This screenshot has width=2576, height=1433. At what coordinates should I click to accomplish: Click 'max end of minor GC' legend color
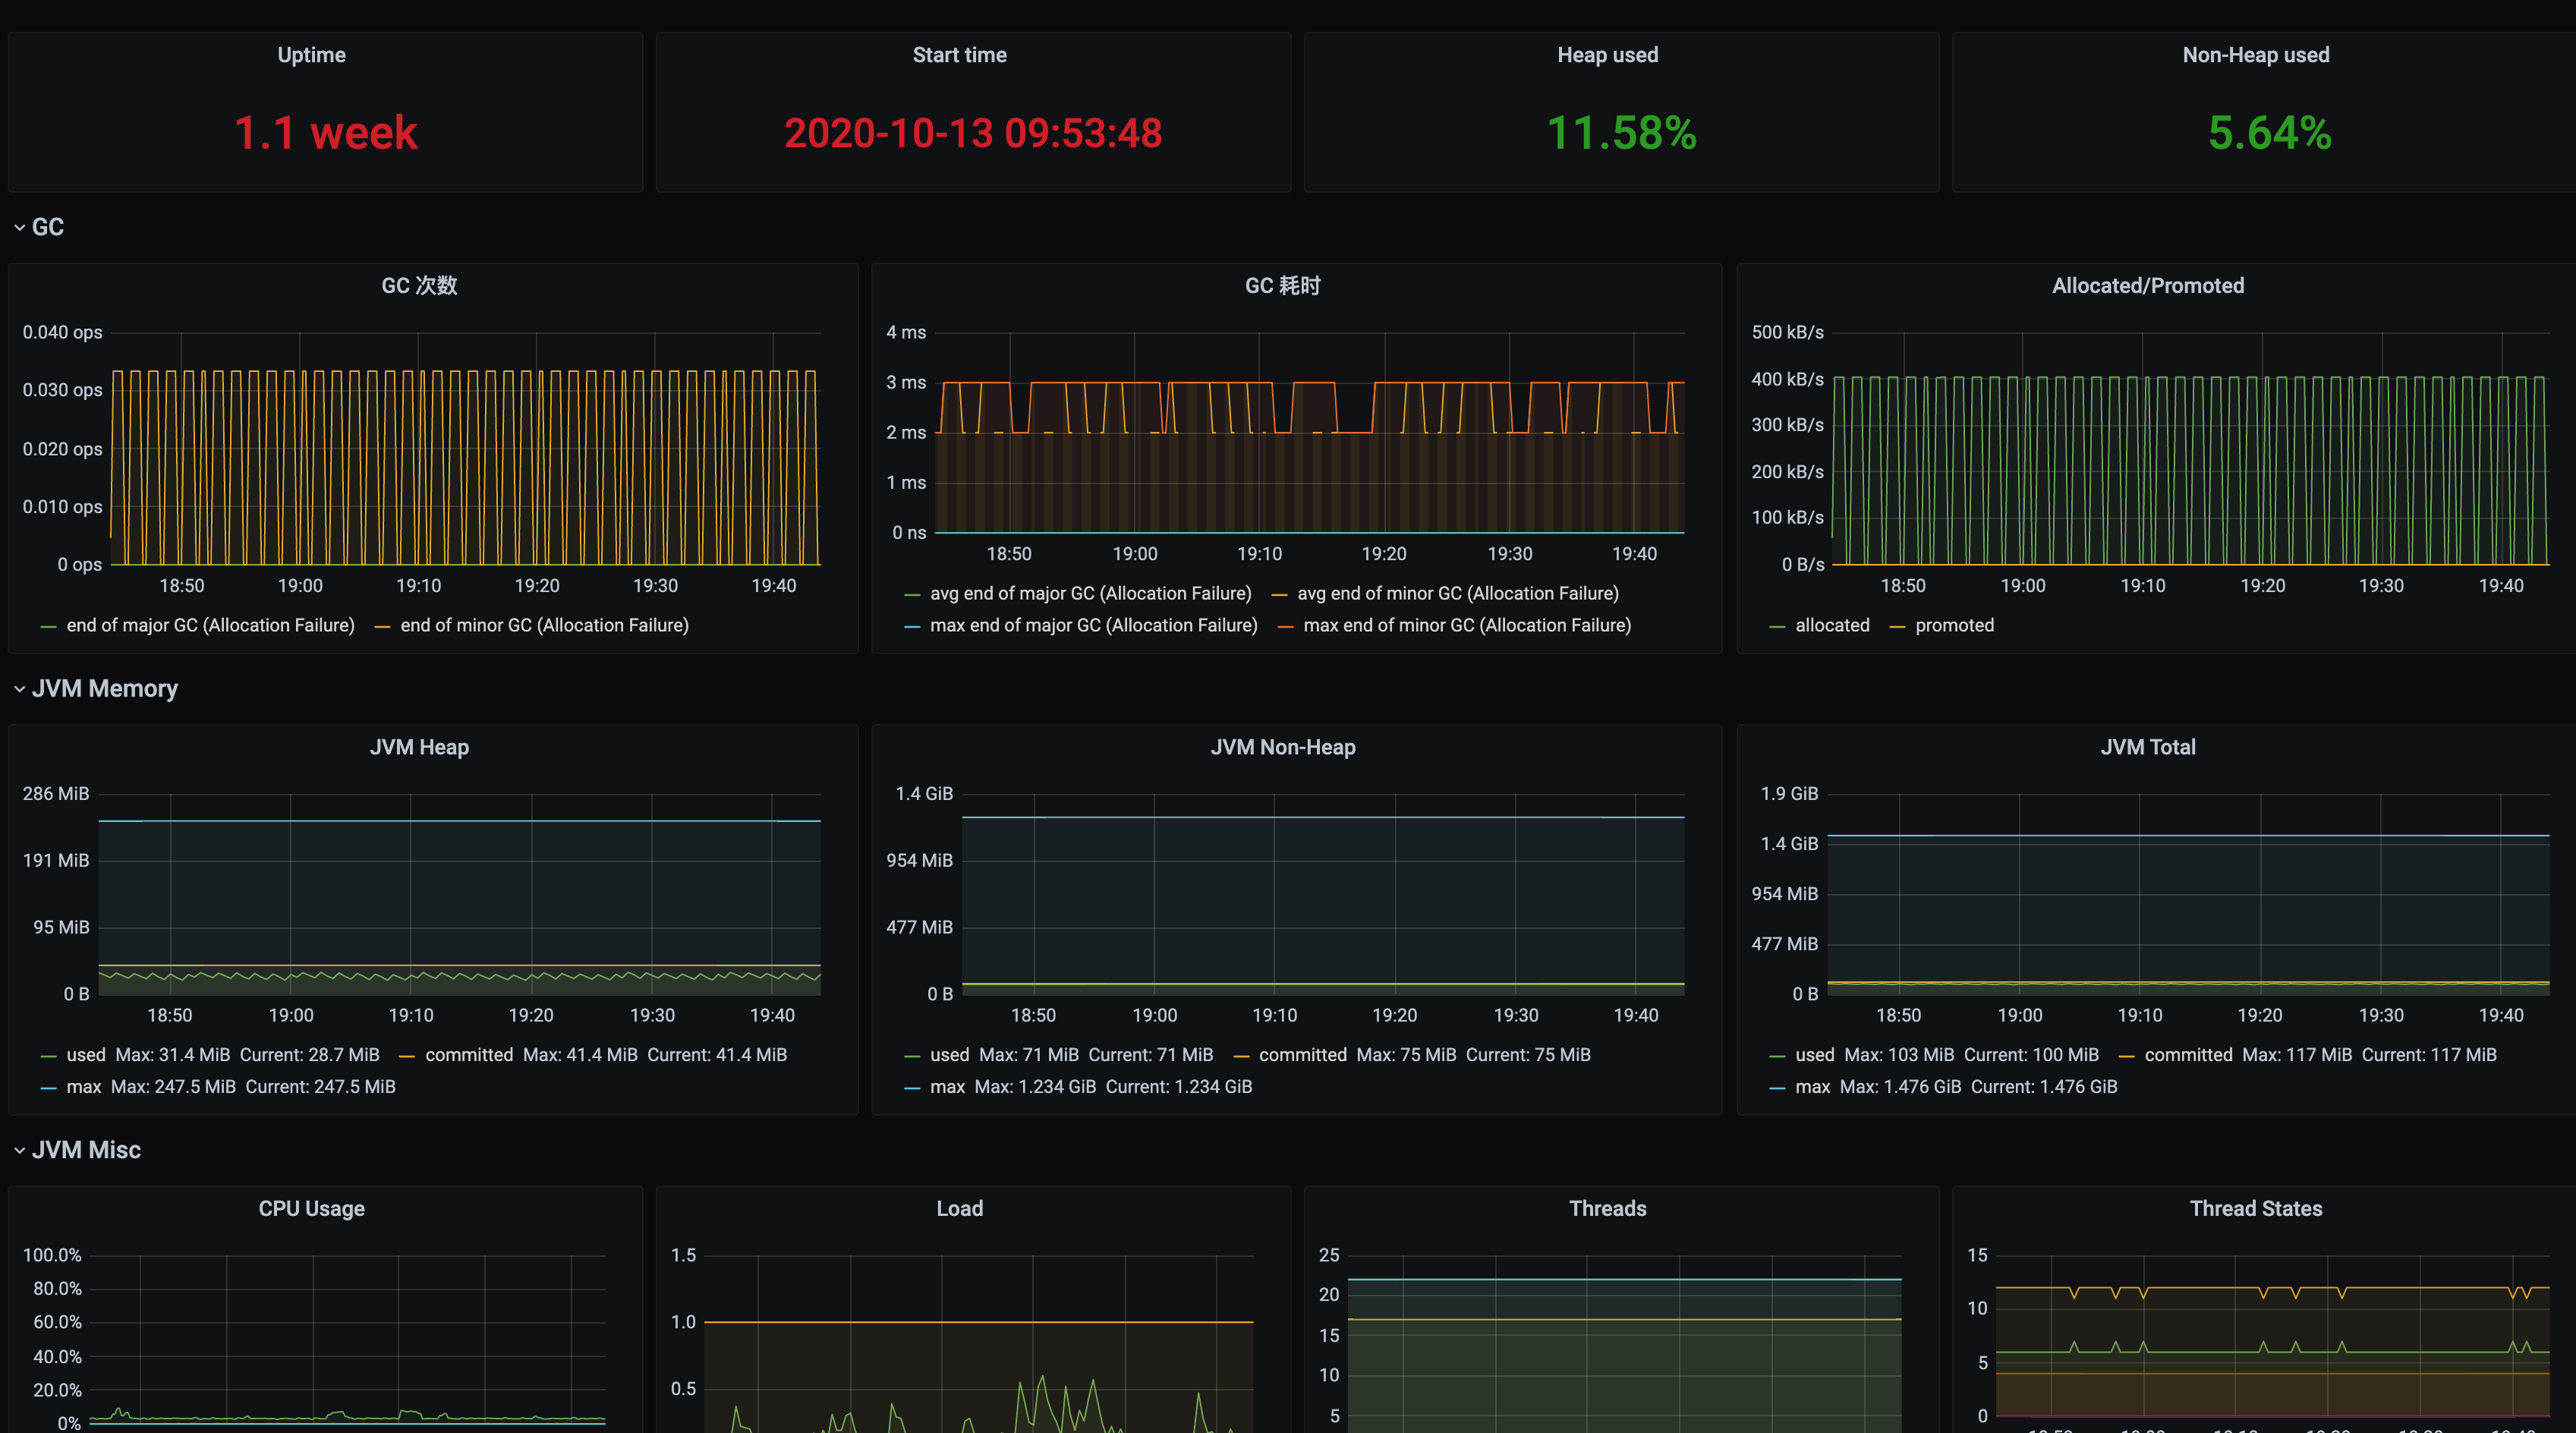click(1286, 626)
